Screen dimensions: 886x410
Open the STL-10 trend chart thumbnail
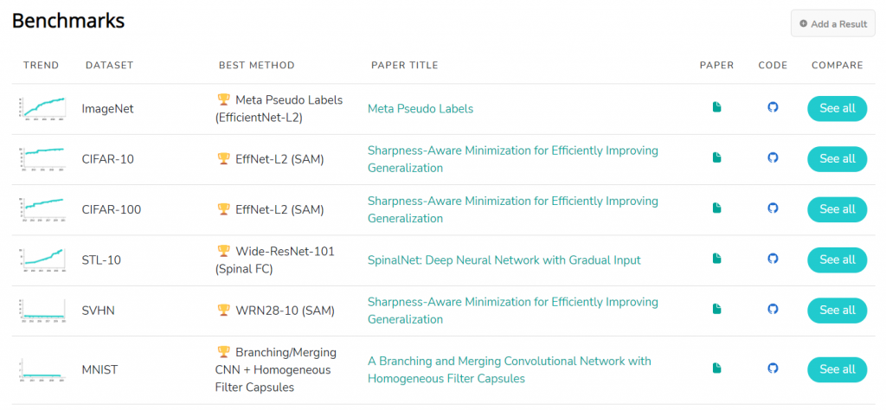pos(42,259)
